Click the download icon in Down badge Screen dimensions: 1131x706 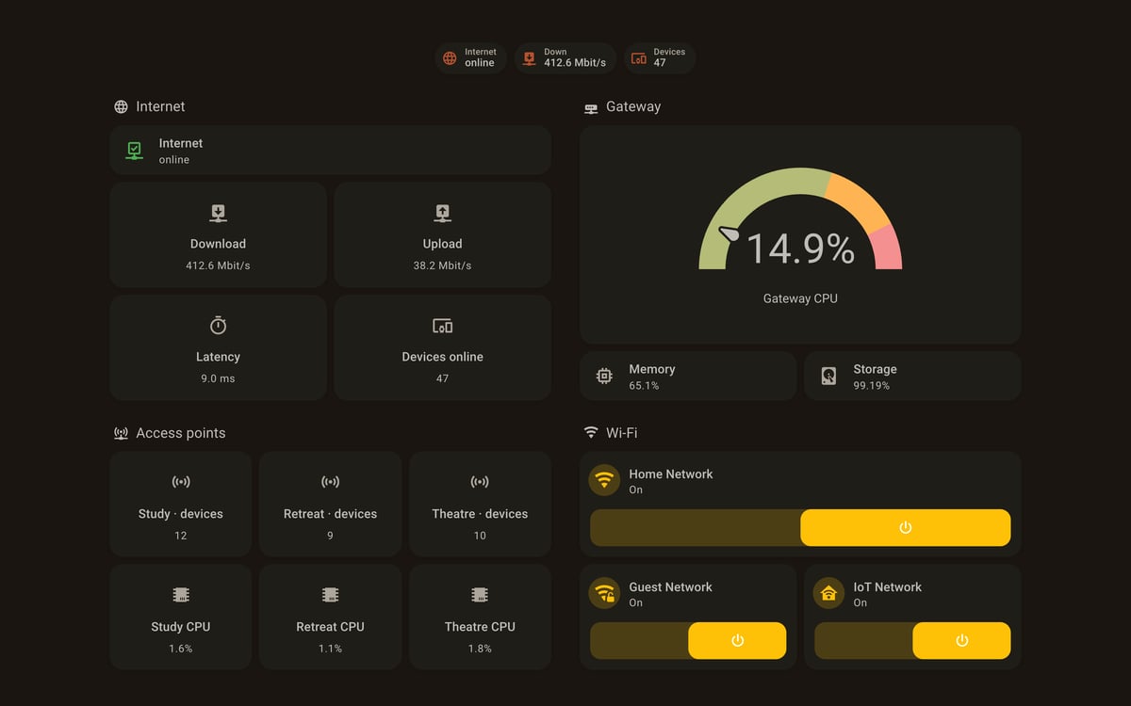pyautogui.click(x=530, y=58)
